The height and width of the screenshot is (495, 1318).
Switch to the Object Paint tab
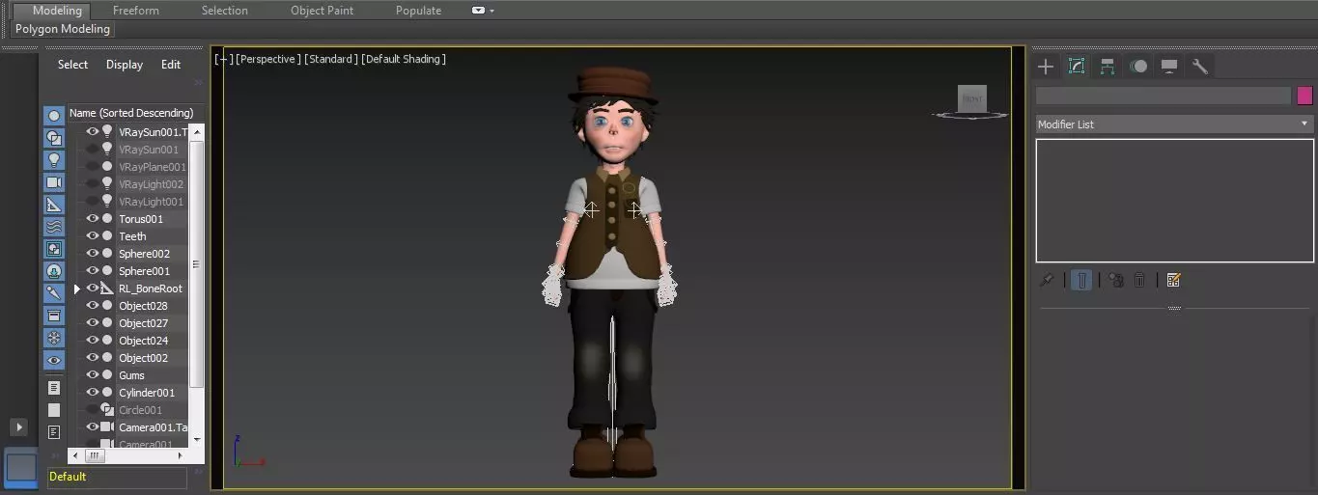point(322,11)
